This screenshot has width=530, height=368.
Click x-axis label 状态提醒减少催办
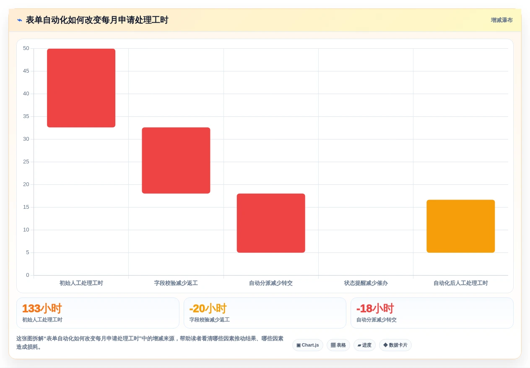(366, 283)
